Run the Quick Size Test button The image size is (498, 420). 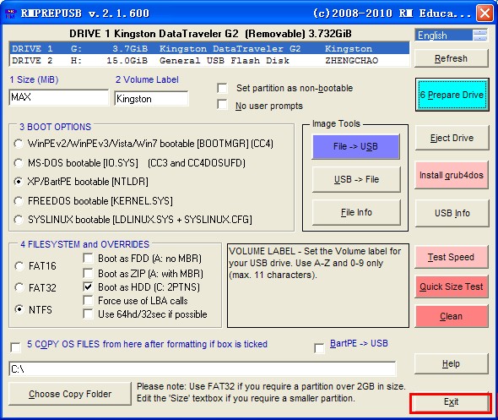[451, 286]
